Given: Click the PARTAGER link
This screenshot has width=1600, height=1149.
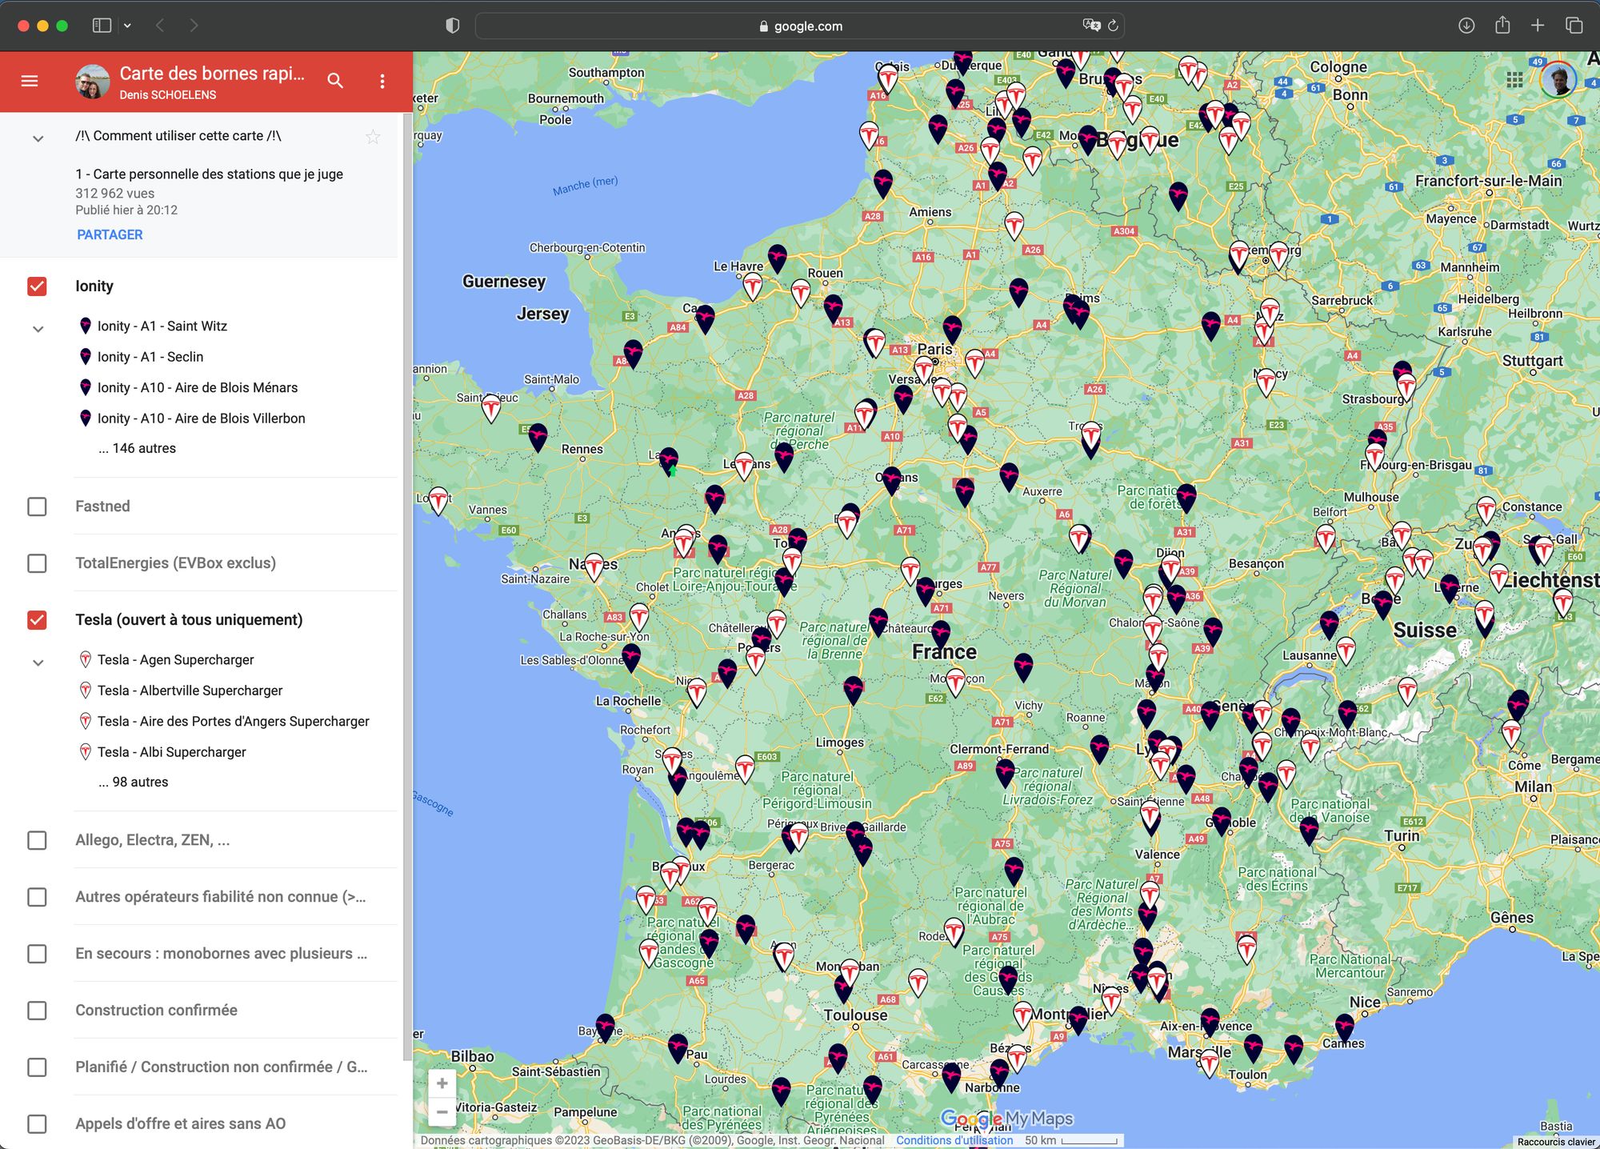Looking at the screenshot, I should (x=110, y=234).
